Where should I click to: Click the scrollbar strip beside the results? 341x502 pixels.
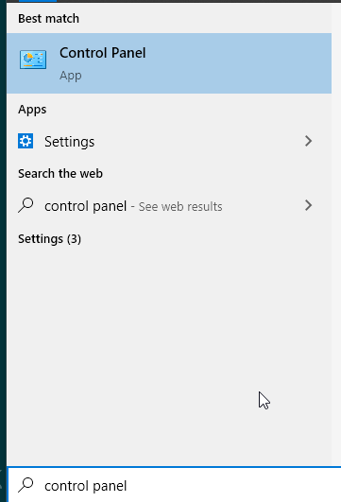pos(336,234)
